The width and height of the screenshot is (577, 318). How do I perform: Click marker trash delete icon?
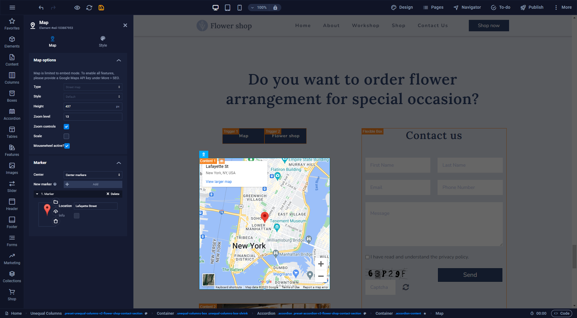56,221
